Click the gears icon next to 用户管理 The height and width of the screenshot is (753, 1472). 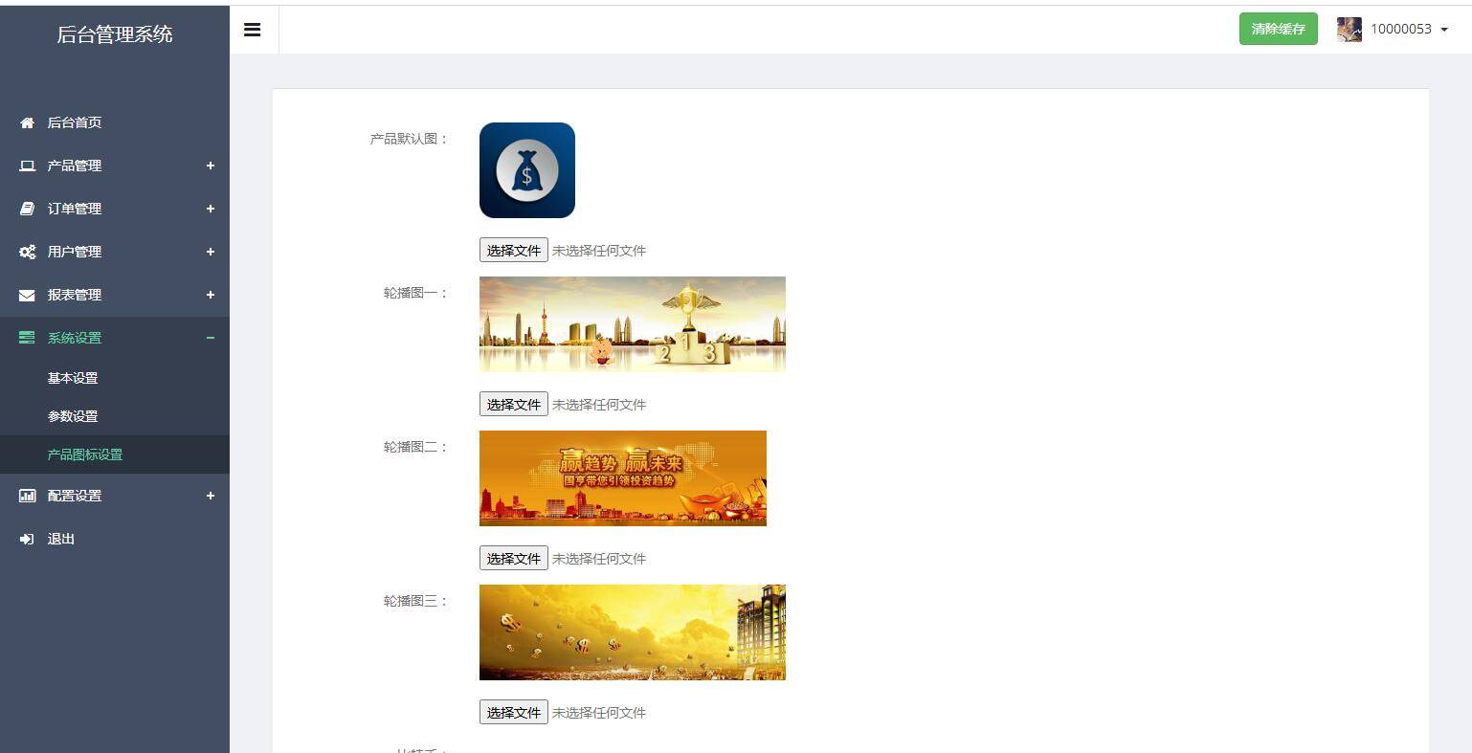pos(26,251)
